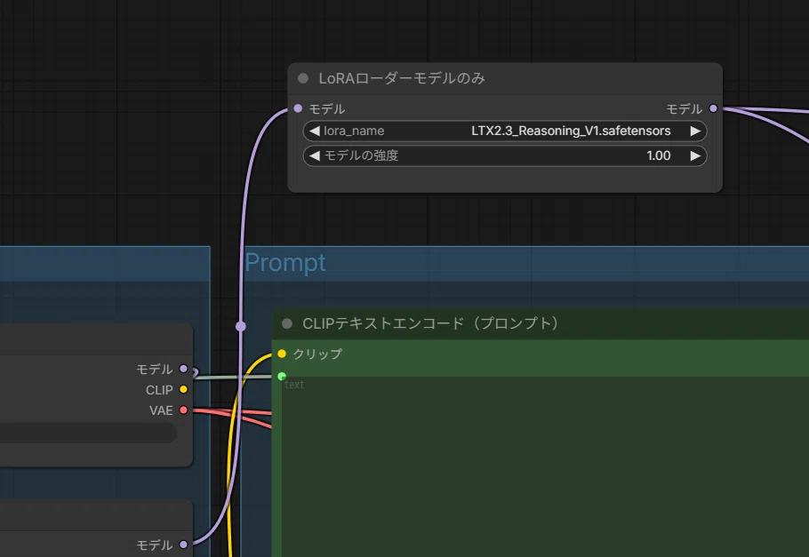The width and height of the screenshot is (809, 557).
Task: Increase モデルの強度 with right arrow
Action: [695, 155]
